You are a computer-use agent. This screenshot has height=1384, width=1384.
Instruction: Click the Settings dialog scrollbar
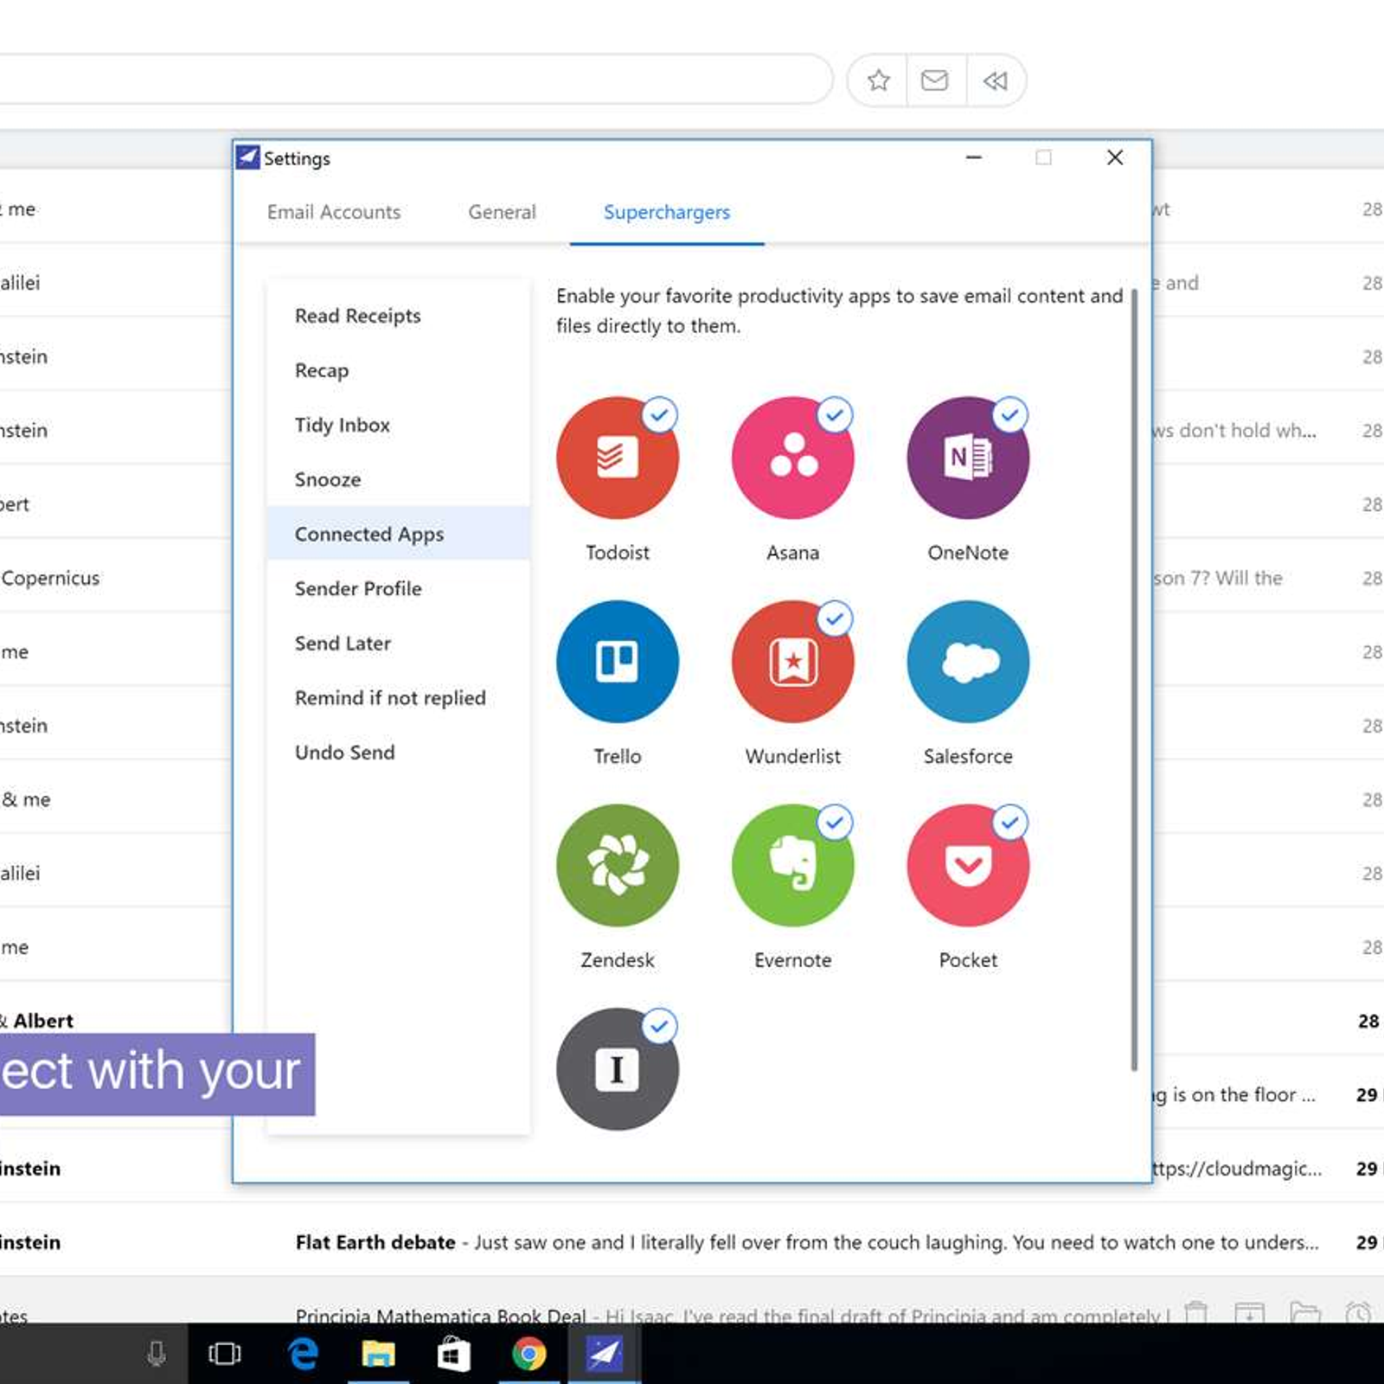point(1134,679)
